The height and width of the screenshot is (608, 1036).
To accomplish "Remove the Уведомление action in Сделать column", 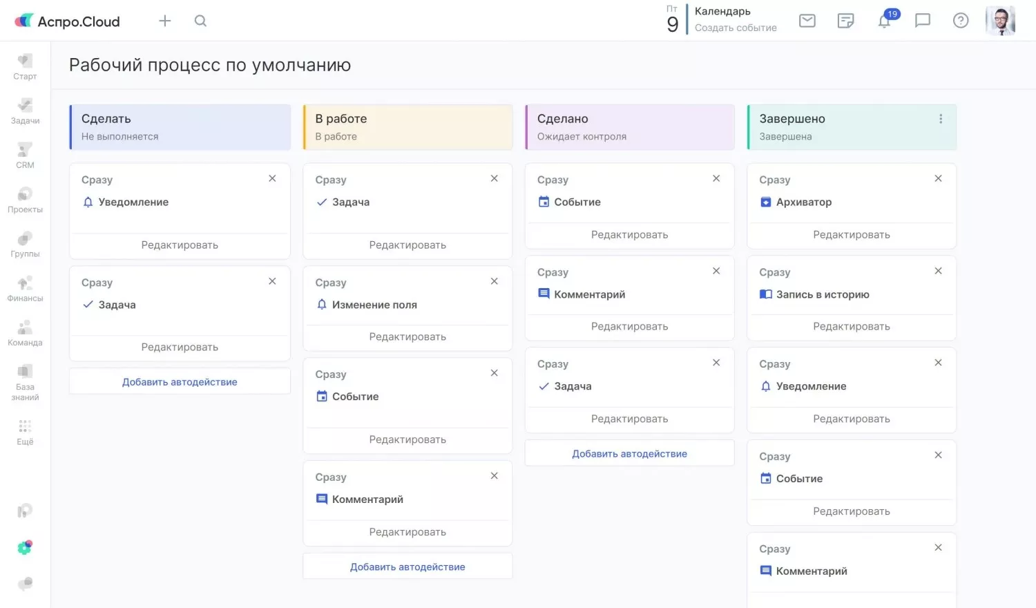I will coord(272,178).
